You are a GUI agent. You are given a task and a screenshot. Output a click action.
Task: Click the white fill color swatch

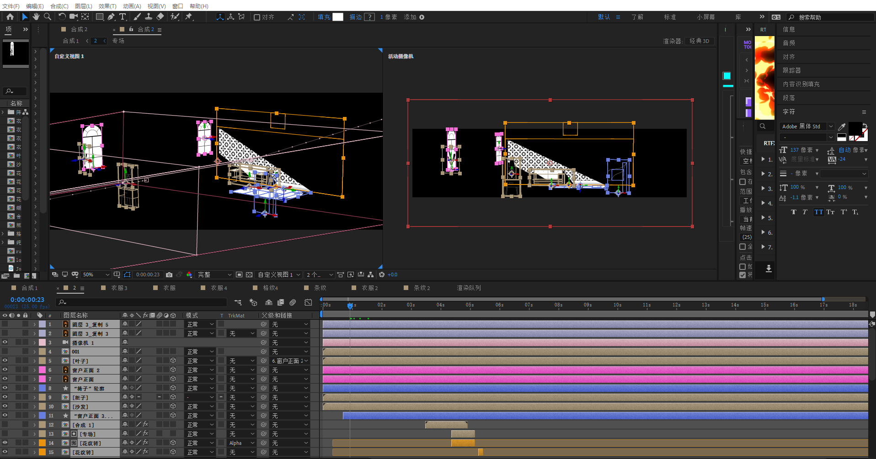tap(338, 17)
